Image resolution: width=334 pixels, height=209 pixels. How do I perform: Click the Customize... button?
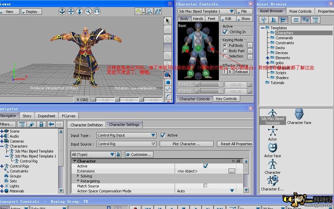(x=139, y=155)
